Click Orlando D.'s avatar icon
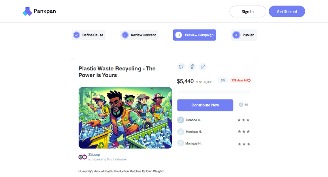328x177 pixels. [x=181, y=120]
